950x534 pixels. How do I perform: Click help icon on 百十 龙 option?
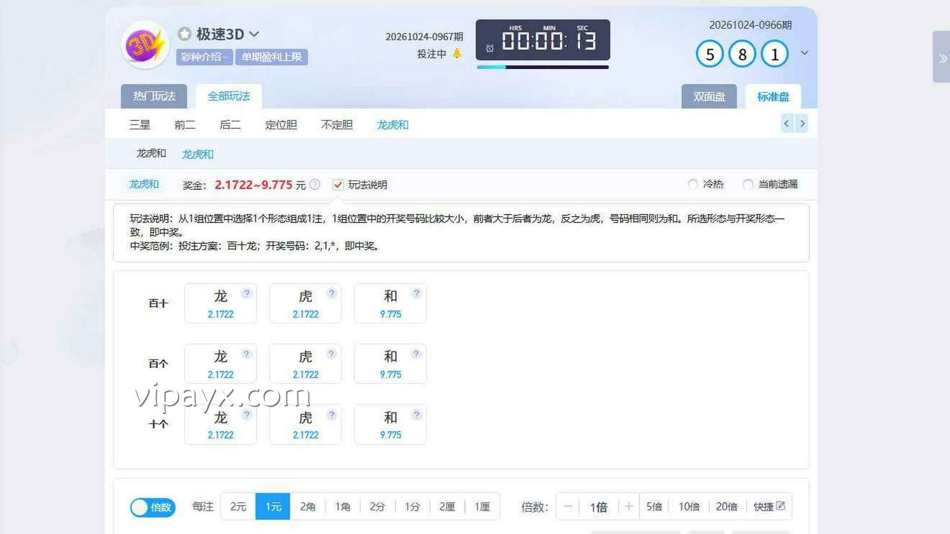click(246, 293)
